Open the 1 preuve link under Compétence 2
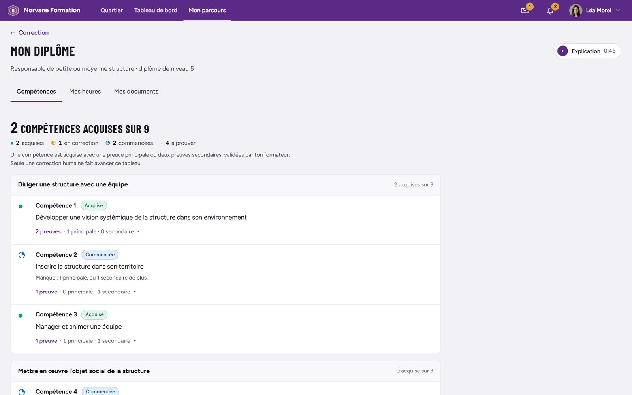Image resolution: width=632 pixels, height=395 pixels. click(x=46, y=292)
